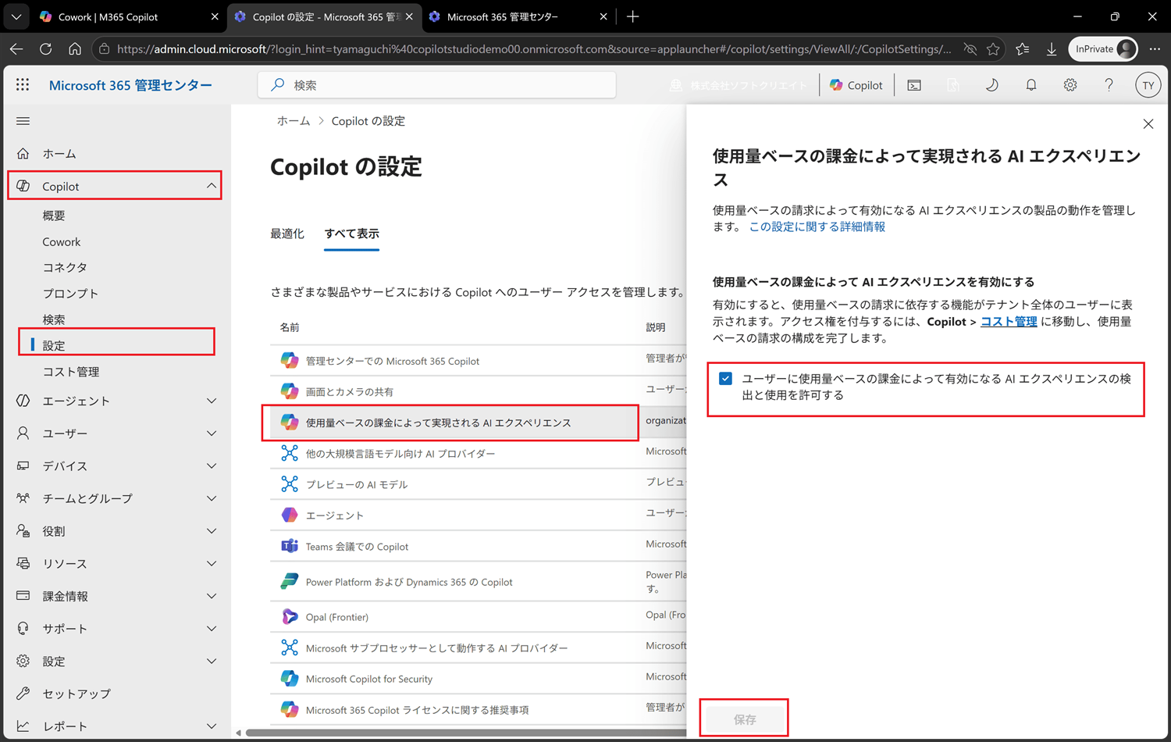Select プロンプト under Copilot
This screenshot has width=1171, height=742.
coord(70,294)
